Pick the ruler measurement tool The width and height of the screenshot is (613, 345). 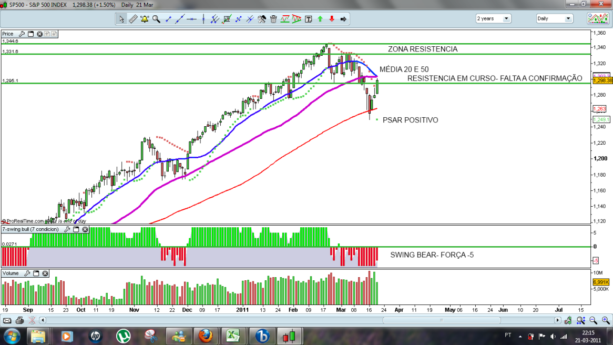coord(133,19)
